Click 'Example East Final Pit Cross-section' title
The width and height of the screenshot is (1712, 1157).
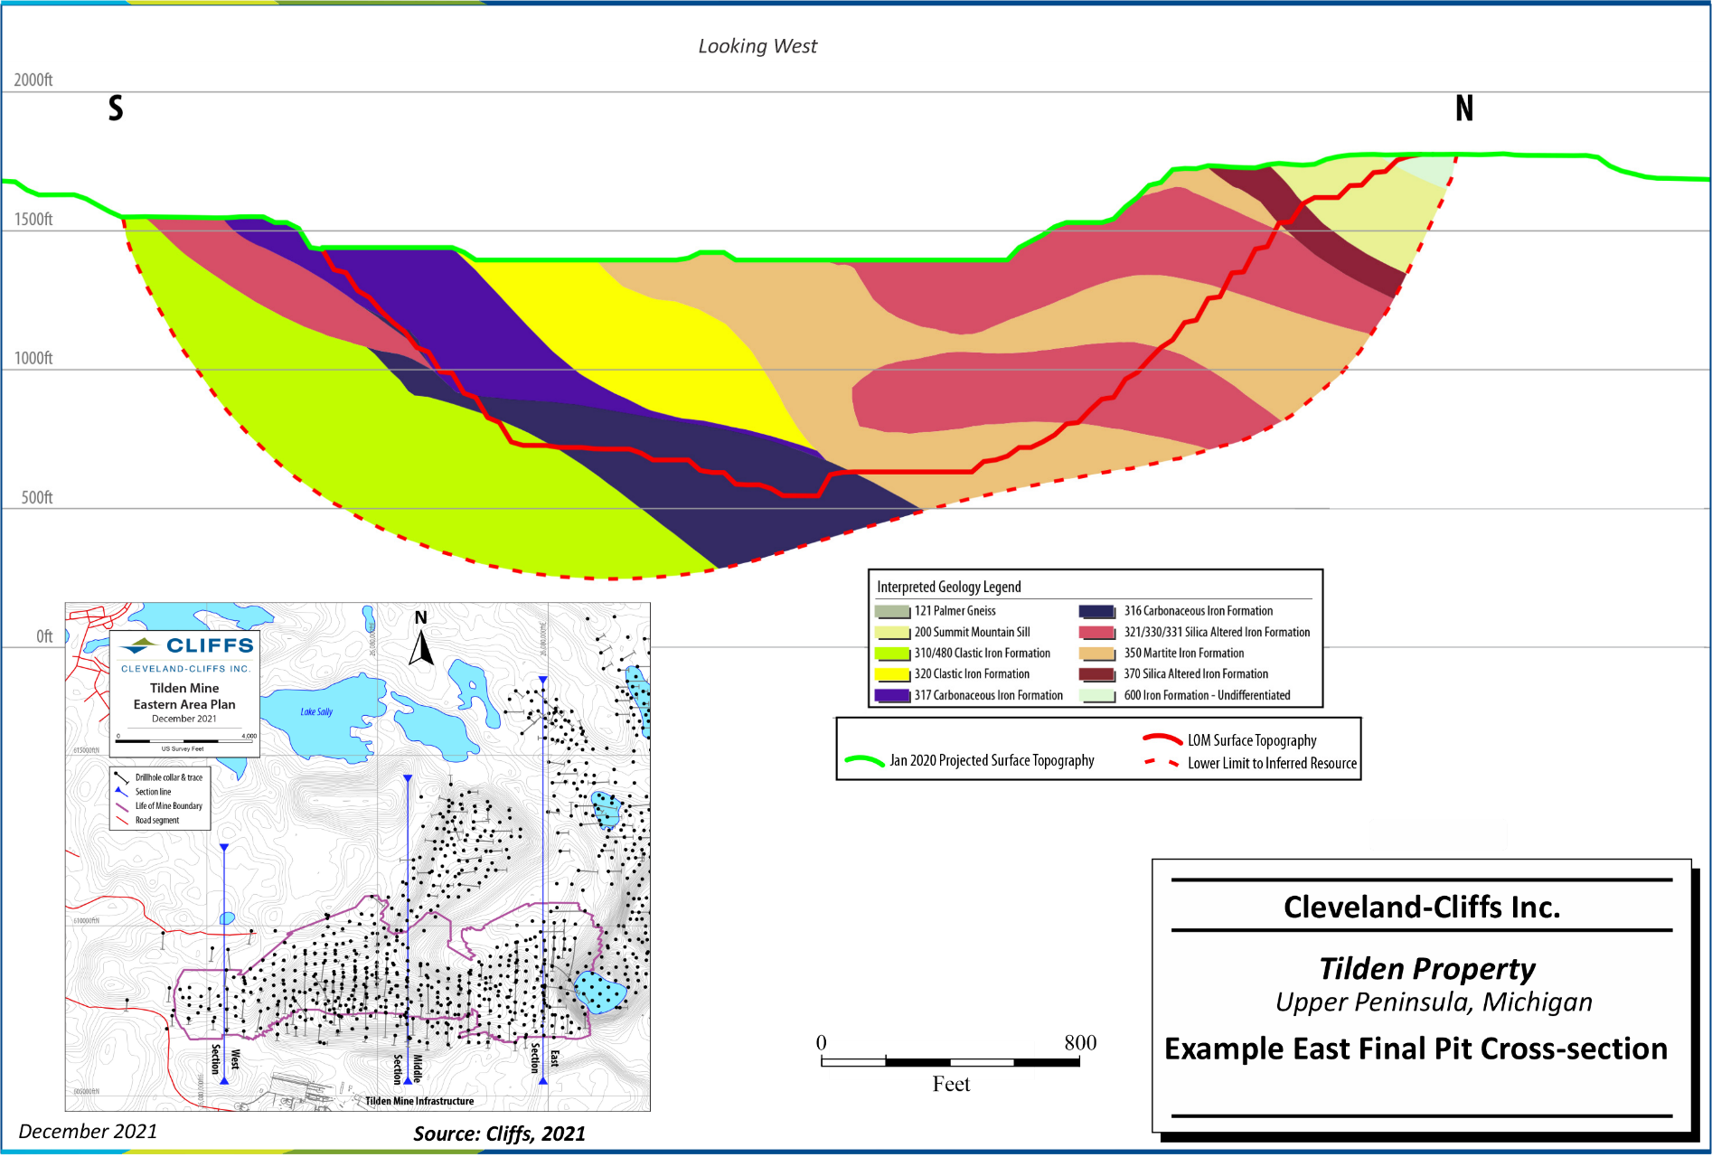click(x=1416, y=1049)
